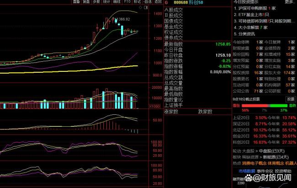Screen dimensions: 297x188
Task: Click 最新指数 value 1258.85
Action: coord(223,44)
